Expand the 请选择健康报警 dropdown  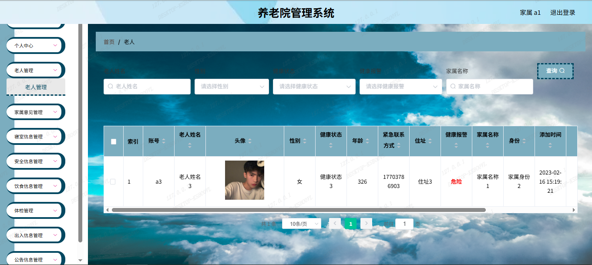click(x=400, y=87)
